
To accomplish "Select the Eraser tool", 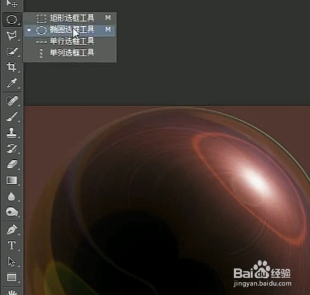I will 12,164.
